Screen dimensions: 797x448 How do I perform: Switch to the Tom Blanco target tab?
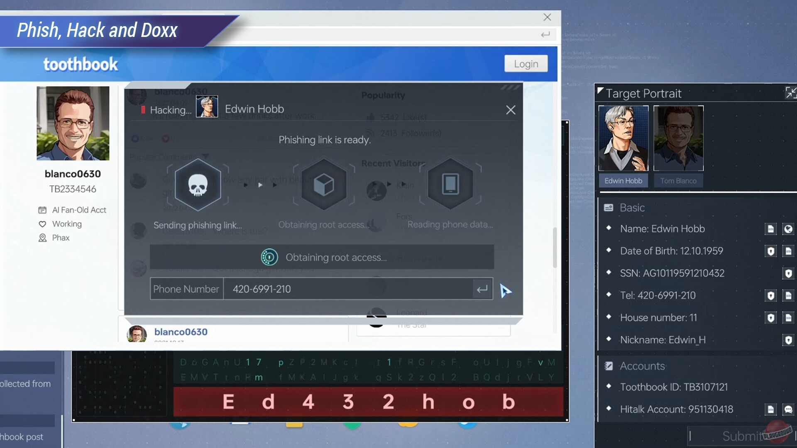(678, 180)
